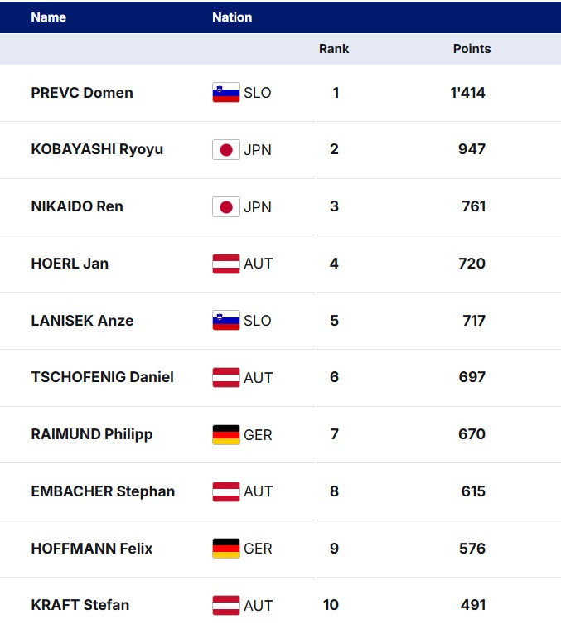The image size is (561, 634).
Task: Click the Slovenia flag beside PREVC Domen
Action: [x=226, y=93]
